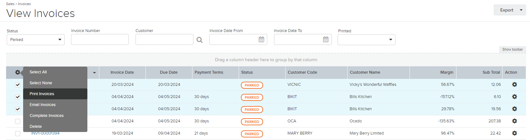Choose Complete Invoices from the menu
This screenshot has width=530, height=140.
point(55,116)
